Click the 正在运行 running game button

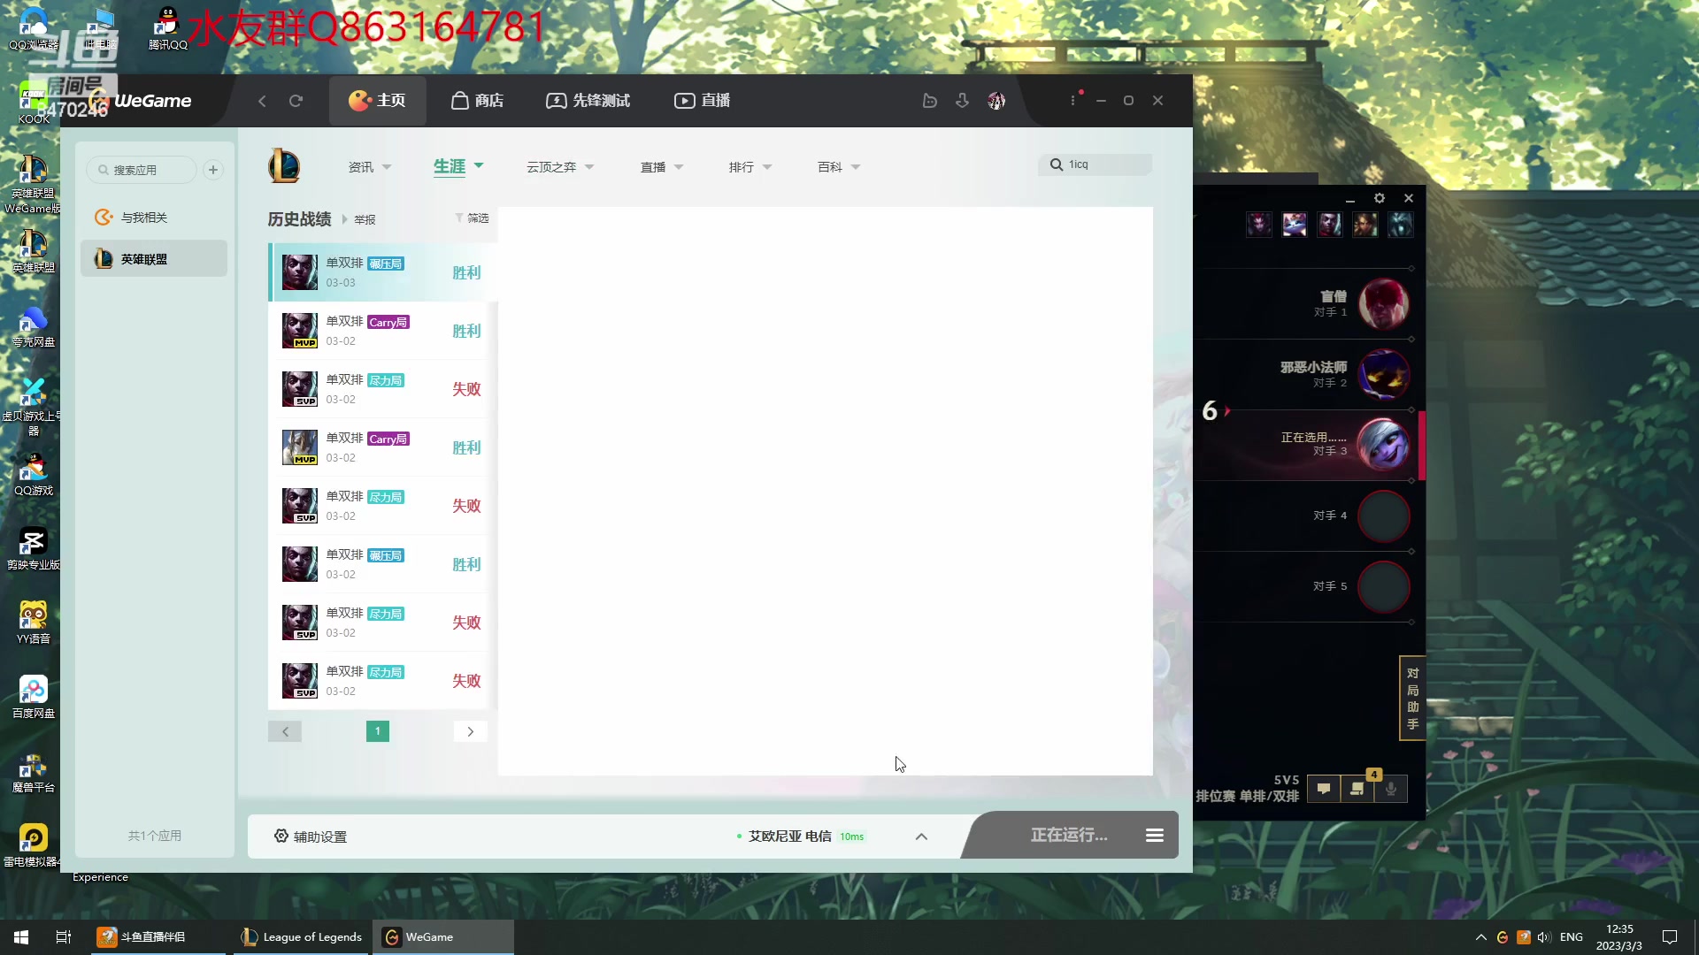coord(1068,835)
